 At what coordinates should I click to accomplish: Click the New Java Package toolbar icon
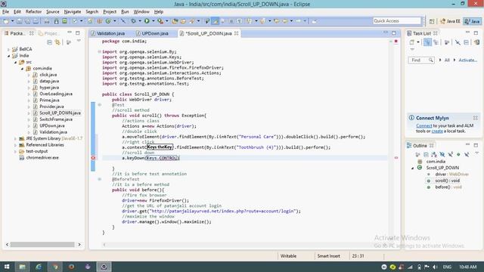pos(99,21)
